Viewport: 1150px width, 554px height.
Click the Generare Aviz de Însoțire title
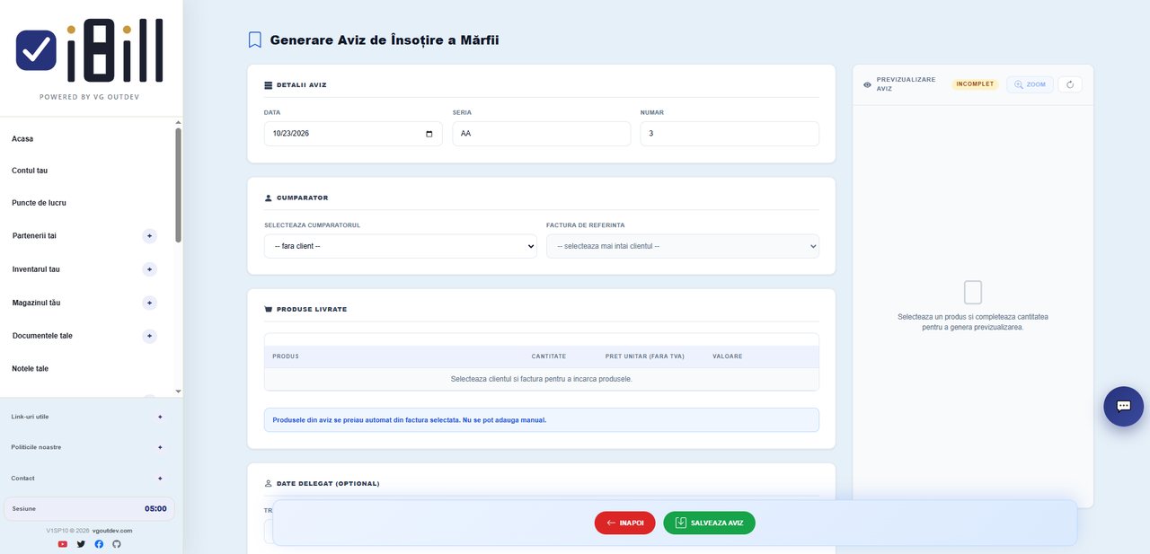pyautogui.click(x=385, y=40)
